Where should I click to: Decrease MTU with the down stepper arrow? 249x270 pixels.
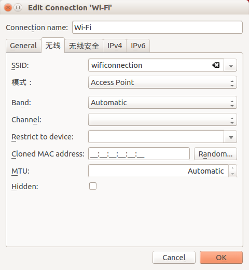(x=232, y=174)
